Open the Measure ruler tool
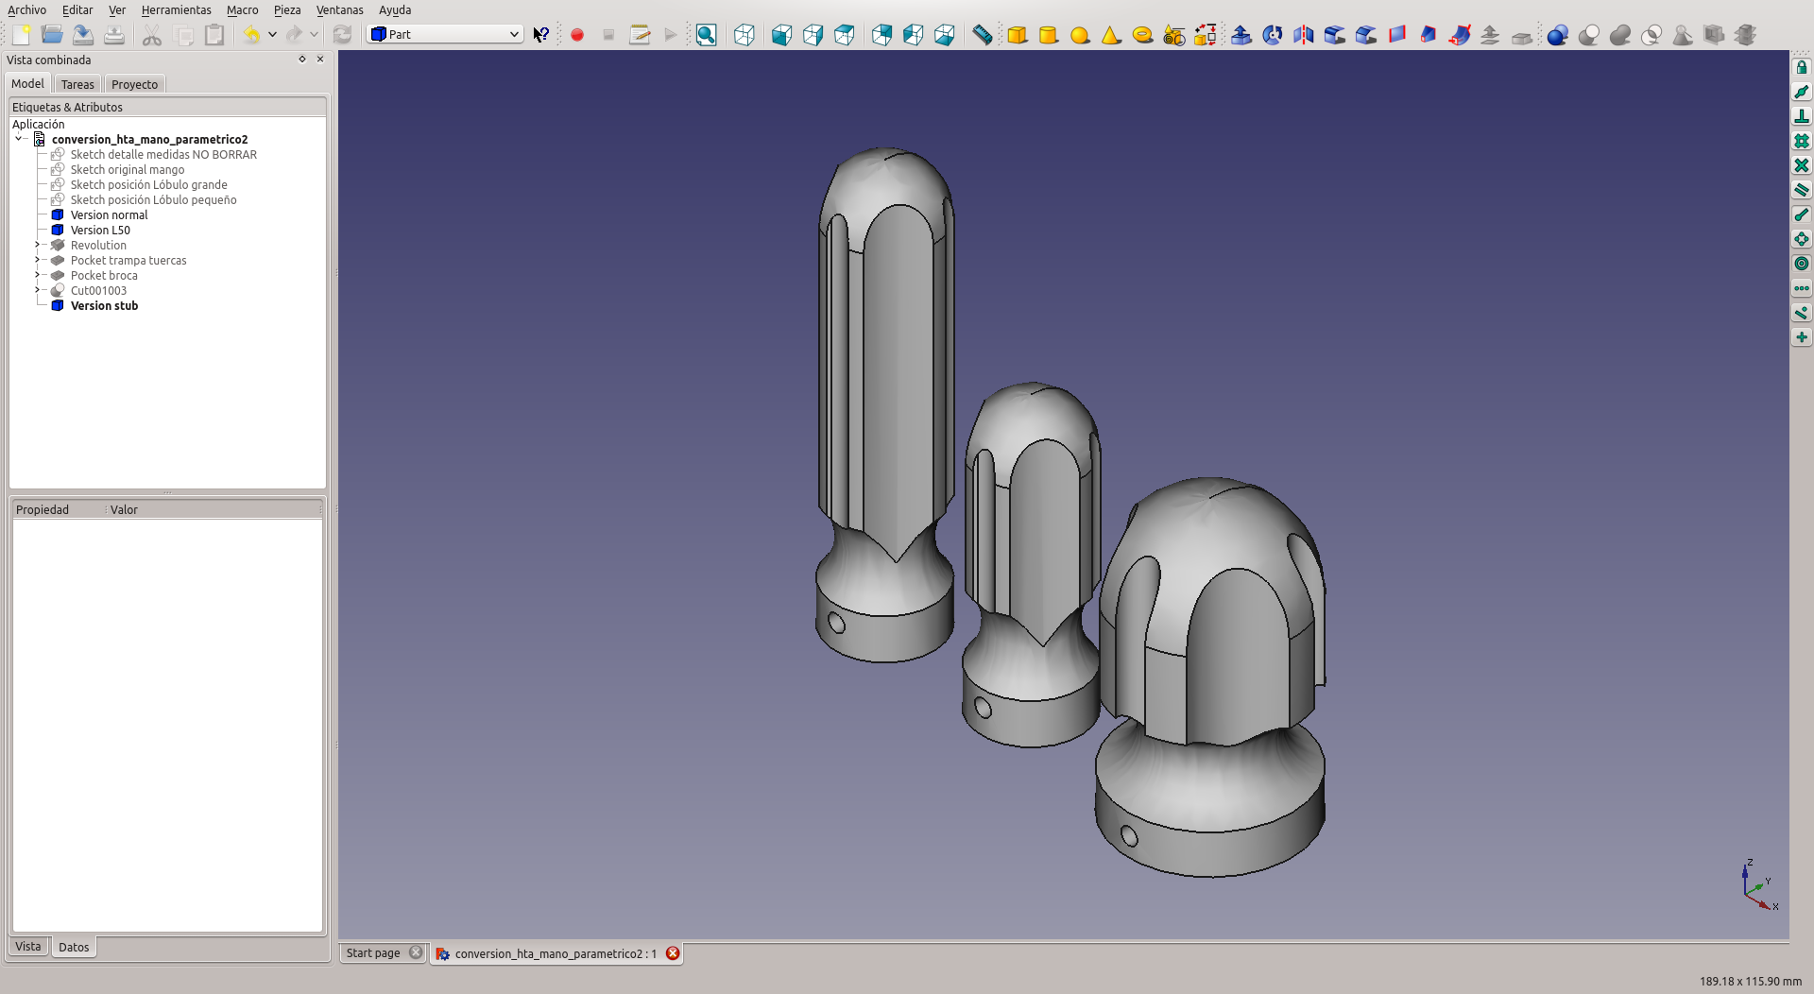The height and width of the screenshot is (994, 1814). tap(983, 35)
